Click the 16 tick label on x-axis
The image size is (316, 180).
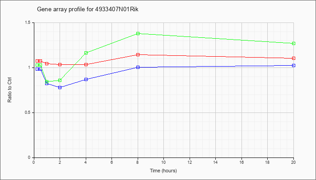tap(242, 162)
